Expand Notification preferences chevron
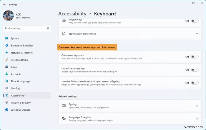This screenshot has height=130, width=206. click(x=197, y=34)
